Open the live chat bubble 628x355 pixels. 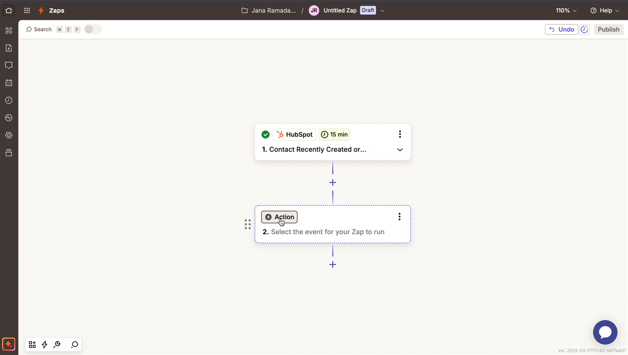[x=605, y=332]
